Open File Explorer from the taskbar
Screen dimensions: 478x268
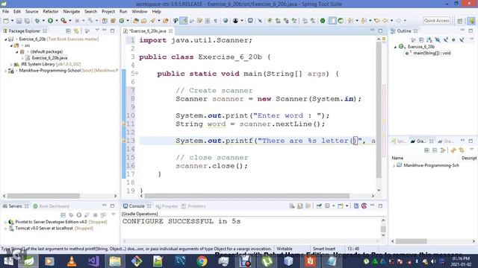(115, 261)
